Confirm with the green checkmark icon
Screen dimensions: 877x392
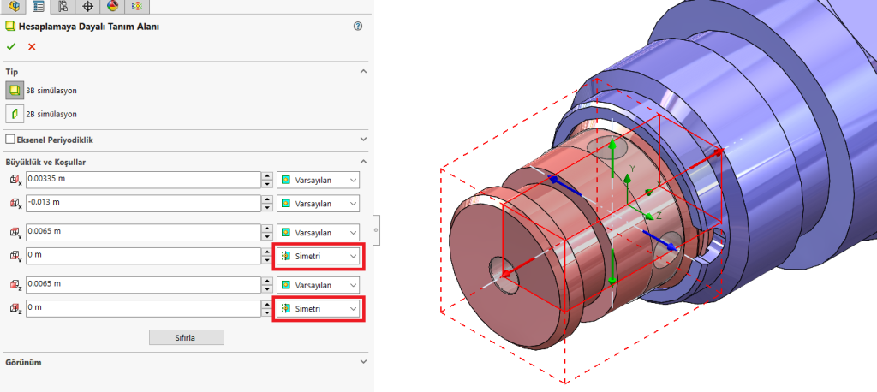11,46
